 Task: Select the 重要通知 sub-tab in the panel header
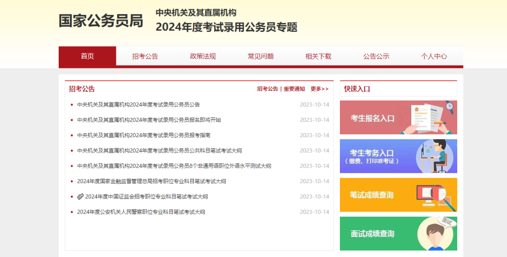294,89
